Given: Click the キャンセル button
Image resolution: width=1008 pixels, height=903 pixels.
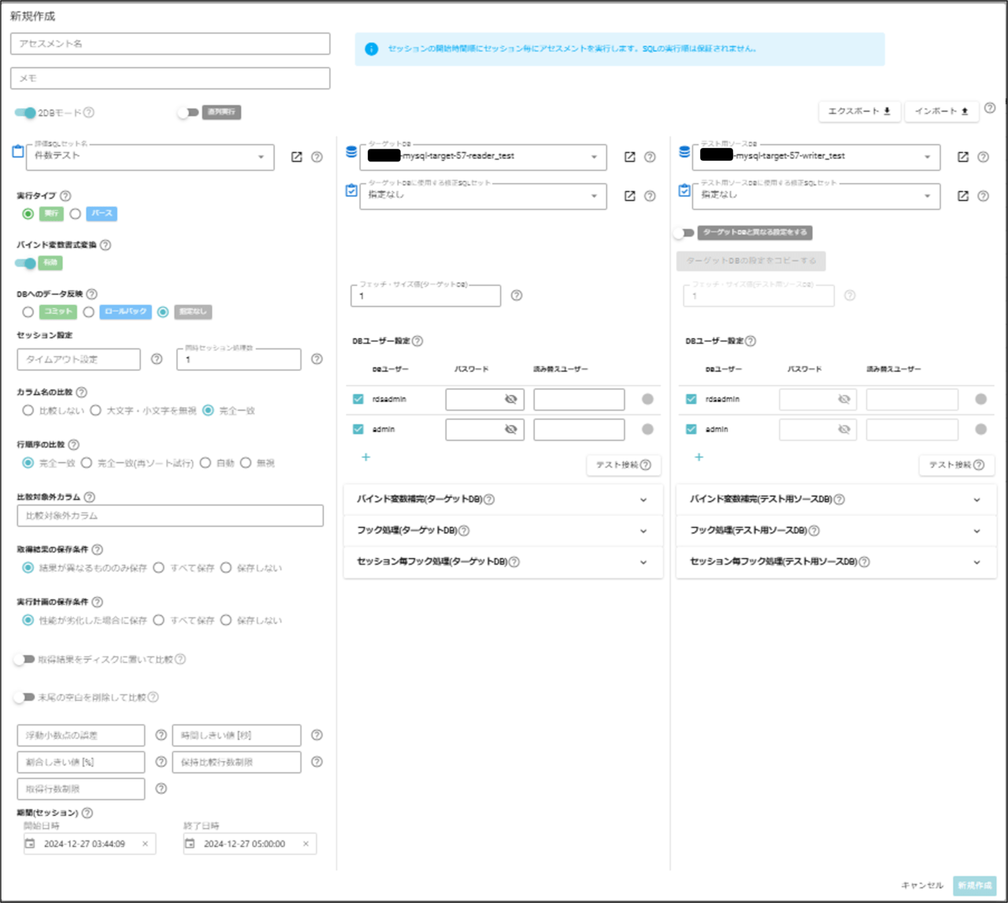Looking at the screenshot, I should point(922,886).
